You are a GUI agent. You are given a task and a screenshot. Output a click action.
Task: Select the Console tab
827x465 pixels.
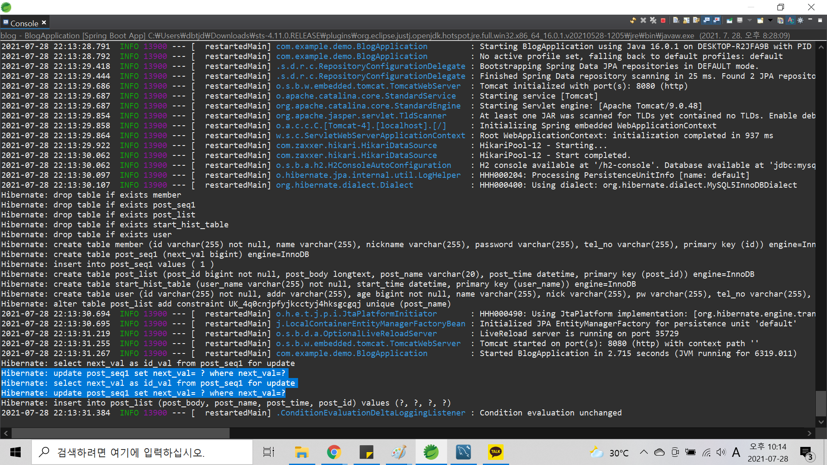(x=24, y=23)
